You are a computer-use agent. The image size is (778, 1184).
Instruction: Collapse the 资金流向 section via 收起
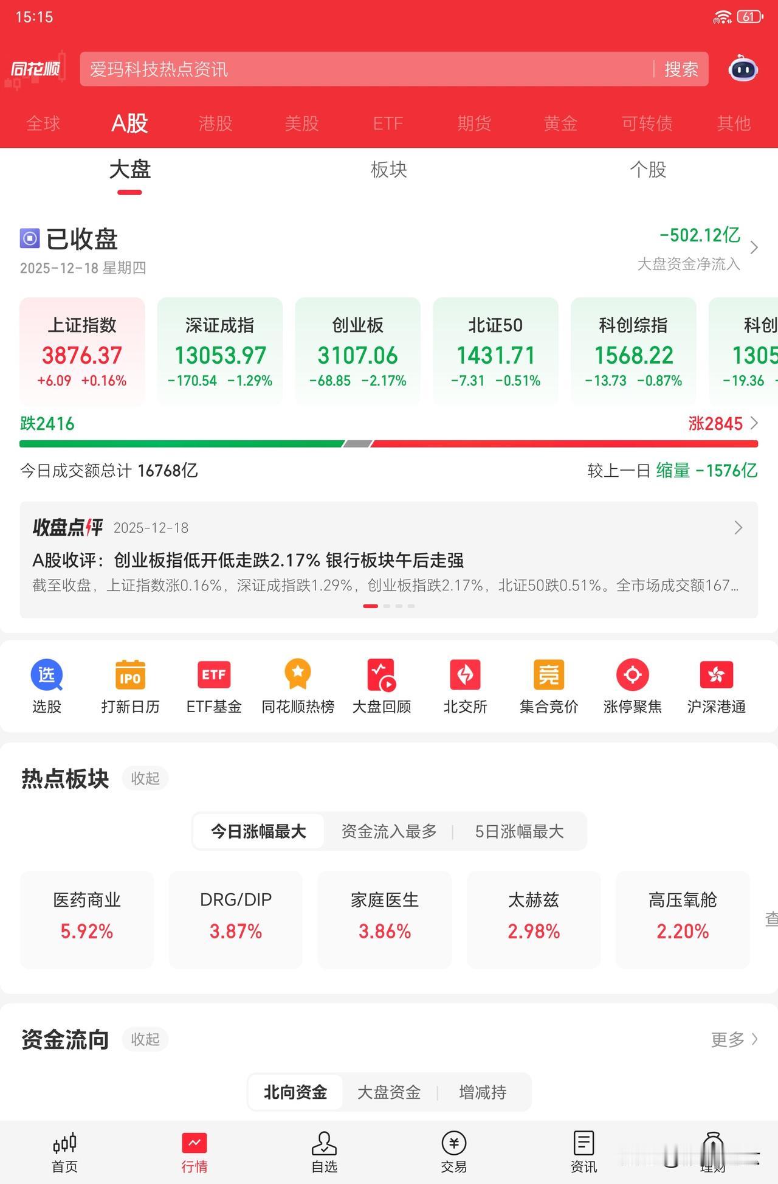pos(145,1039)
